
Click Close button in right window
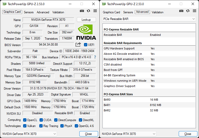[188, 134]
